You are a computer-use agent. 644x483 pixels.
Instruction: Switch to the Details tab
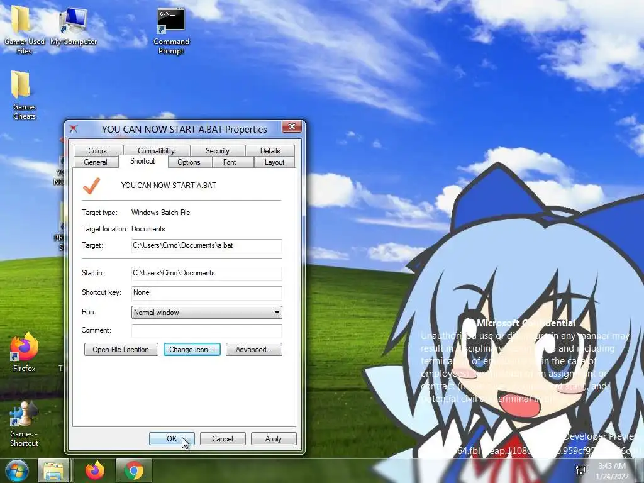pos(270,151)
